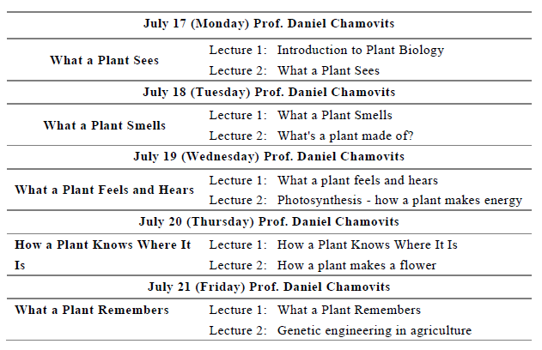542x350 pixels.
Task: Select the July 18 (Tuesday) header row
Action: pos(269,91)
